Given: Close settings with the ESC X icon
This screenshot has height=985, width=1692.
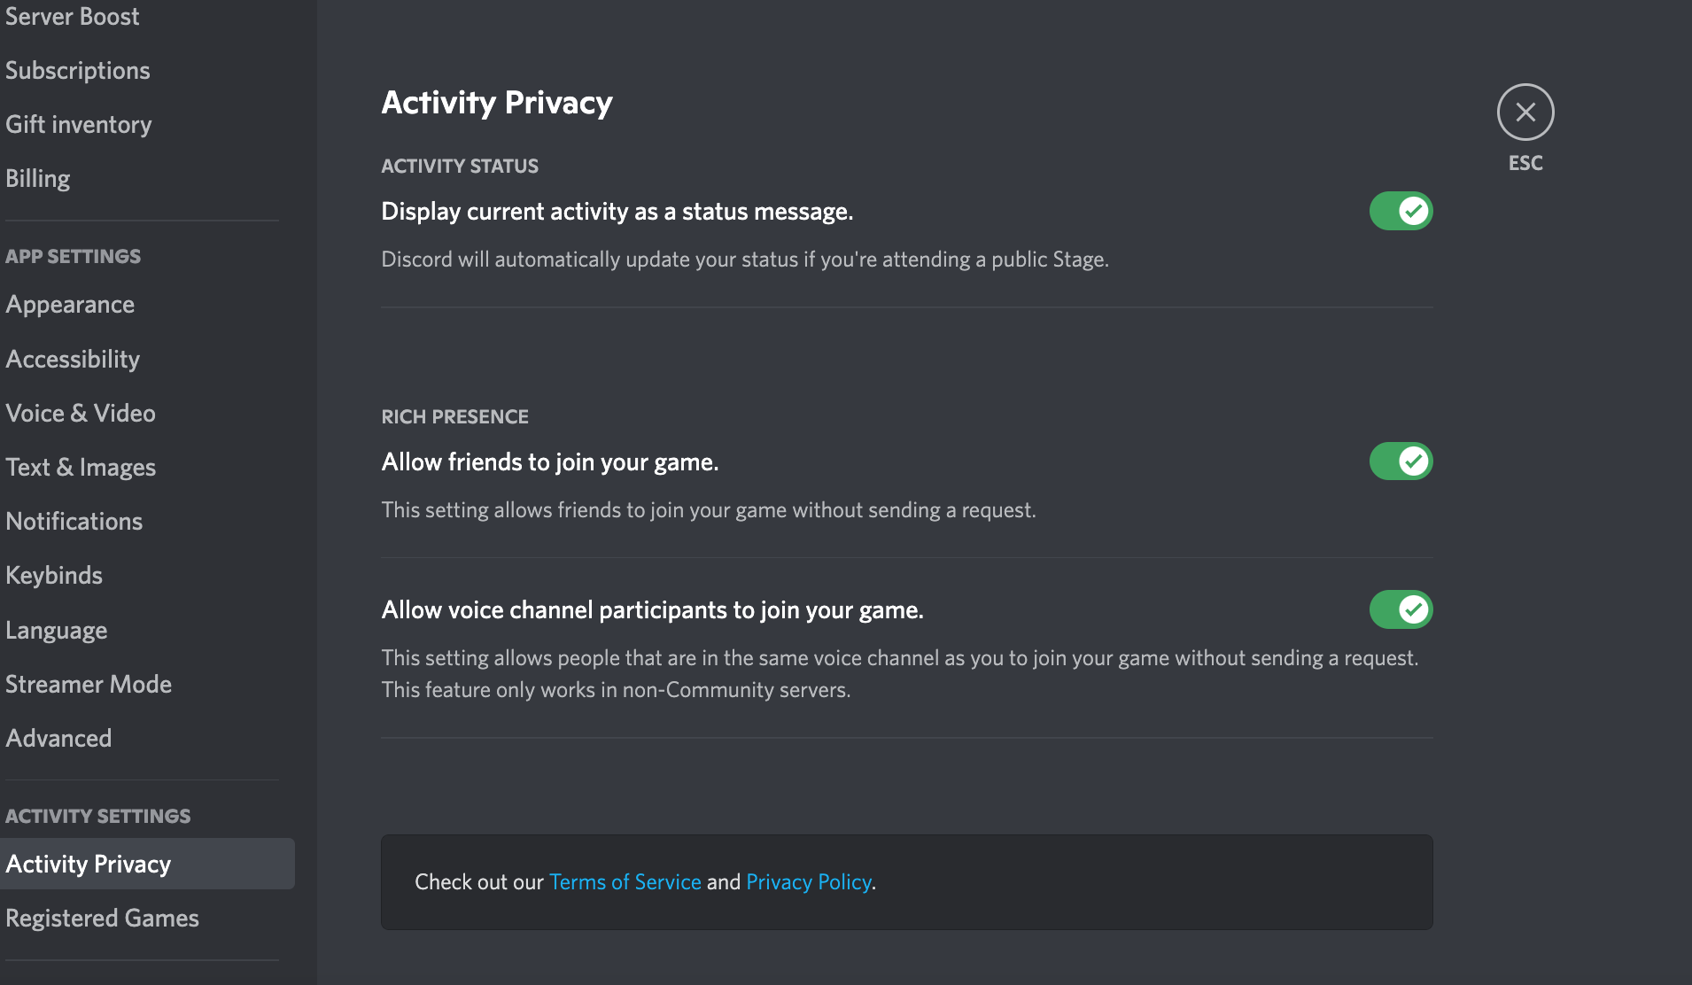Looking at the screenshot, I should point(1525,112).
